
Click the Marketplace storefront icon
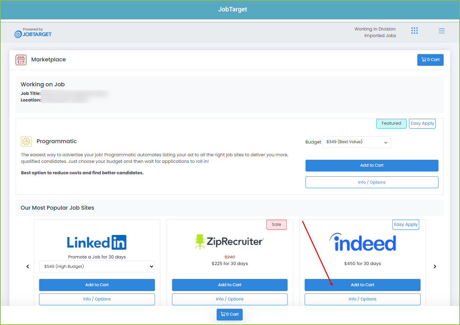point(21,60)
